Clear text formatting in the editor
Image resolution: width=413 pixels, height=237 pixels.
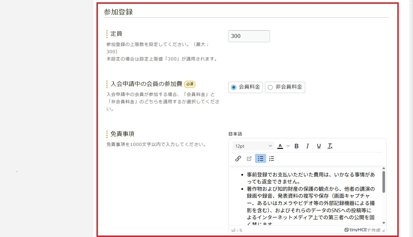[330, 146]
